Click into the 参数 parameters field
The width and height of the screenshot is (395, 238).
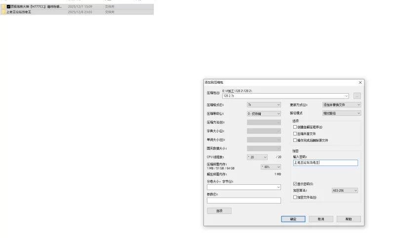coord(244,200)
